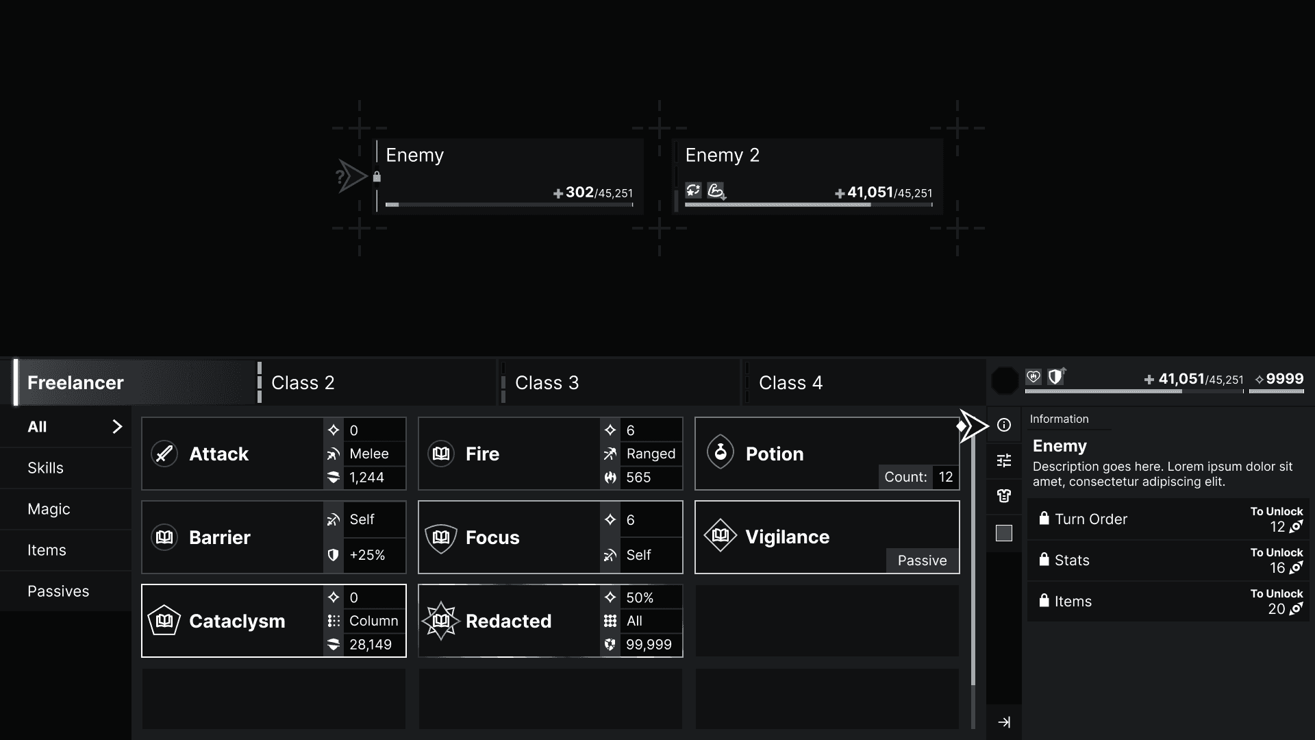Click the Items filter button
The image size is (1315, 740).
[x=47, y=550]
